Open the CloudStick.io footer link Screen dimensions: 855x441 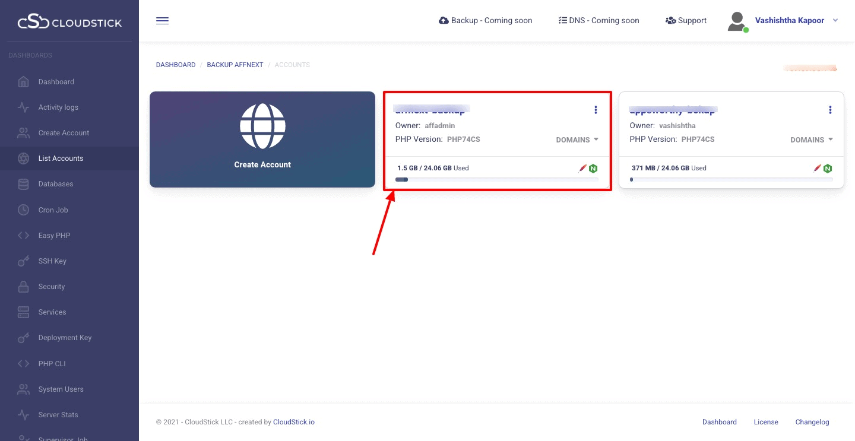[x=293, y=422]
